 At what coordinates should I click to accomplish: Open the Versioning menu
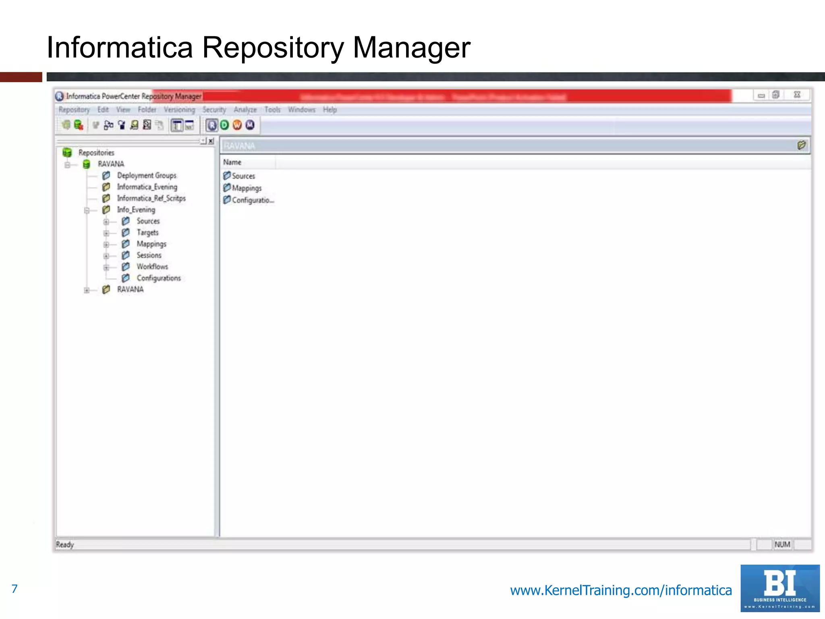click(x=179, y=110)
